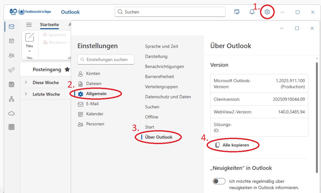The height and width of the screenshot is (193, 321).
Task: Open the Calendar icon in left sidebar
Action: click(x=11, y=41)
